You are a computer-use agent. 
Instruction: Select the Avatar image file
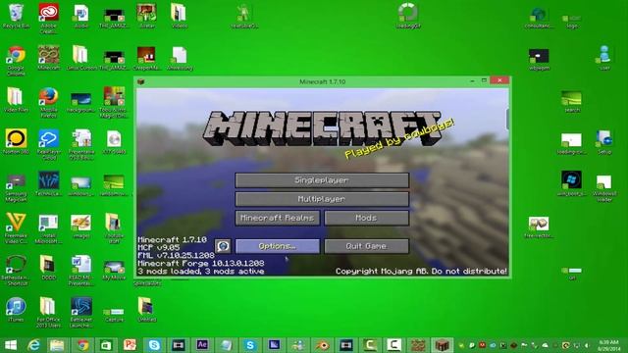(146, 17)
